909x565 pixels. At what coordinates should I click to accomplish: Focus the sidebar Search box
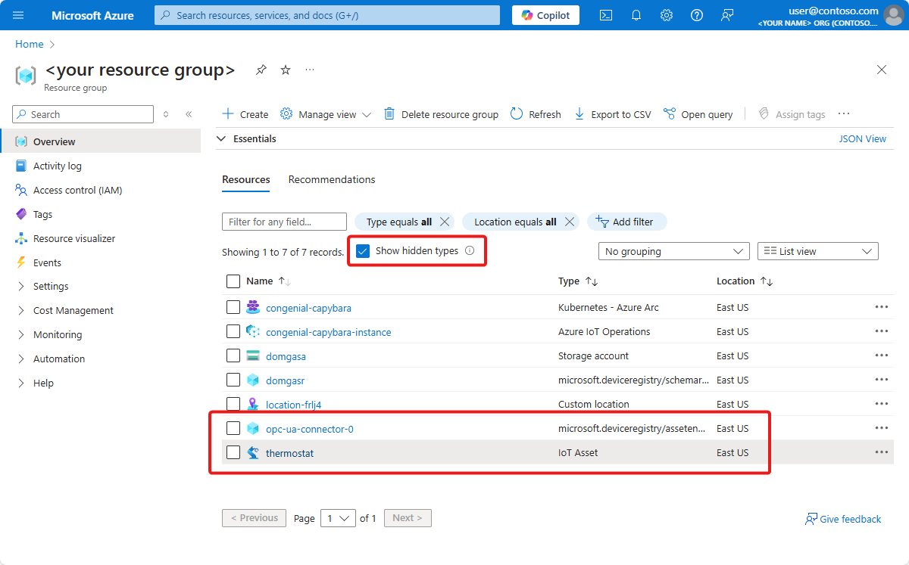[x=83, y=114]
